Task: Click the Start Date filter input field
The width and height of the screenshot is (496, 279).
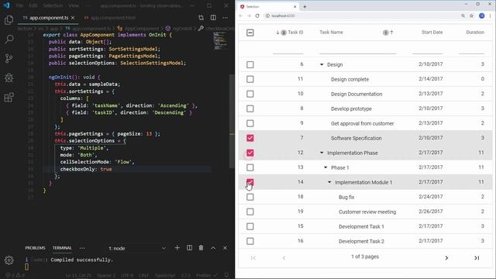Action: (427, 49)
